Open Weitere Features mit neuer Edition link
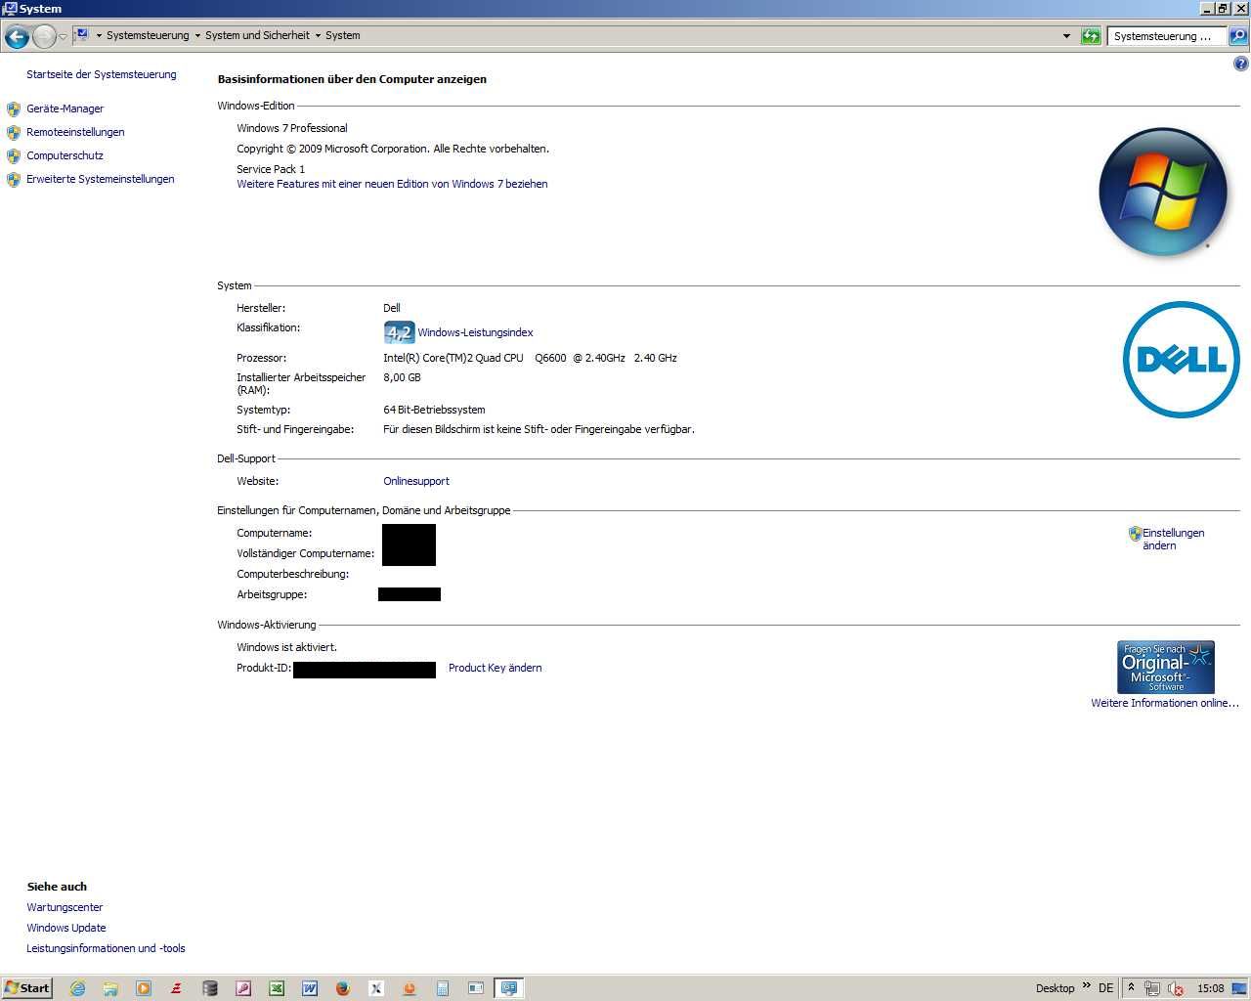 click(x=392, y=184)
